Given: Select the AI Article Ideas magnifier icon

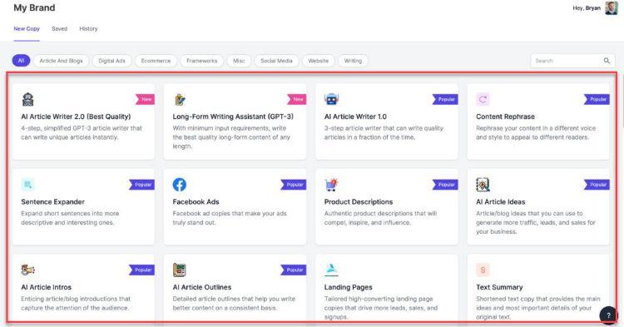Looking at the screenshot, I should (x=483, y=185).
